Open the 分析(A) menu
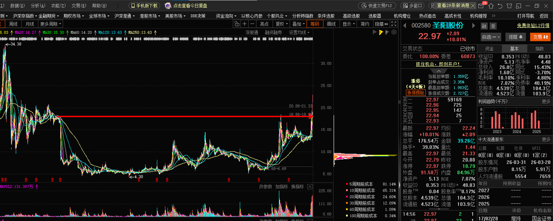 click(x=39, y=6)
